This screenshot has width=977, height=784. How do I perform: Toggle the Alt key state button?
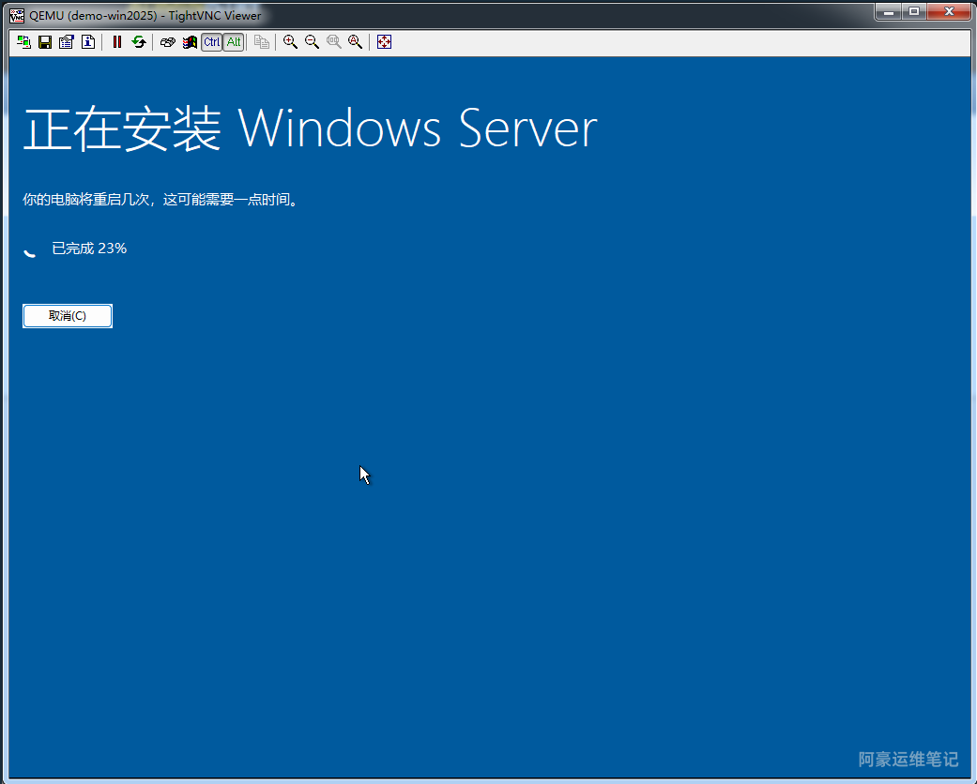[234, 42]
